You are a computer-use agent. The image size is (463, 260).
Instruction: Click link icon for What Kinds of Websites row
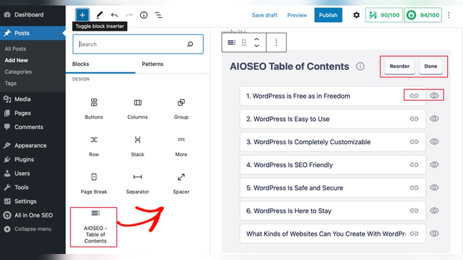pos(414,234)
